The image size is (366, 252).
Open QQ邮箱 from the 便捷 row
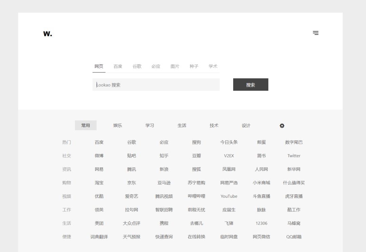pos(293,237)
